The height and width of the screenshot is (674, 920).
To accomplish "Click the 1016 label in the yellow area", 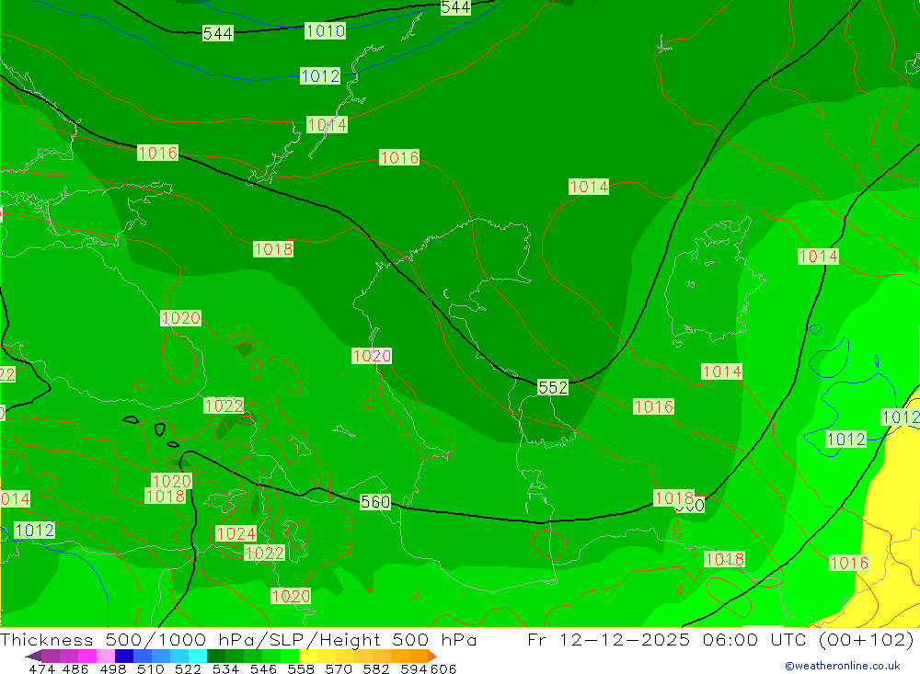I will pyautogui.click(x=849, y=563).
